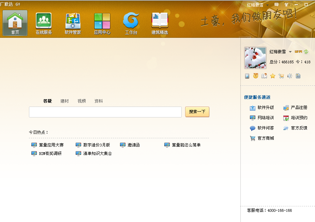Click the book with question mark icon
The image size is (315, 222).
coord(264,76)
